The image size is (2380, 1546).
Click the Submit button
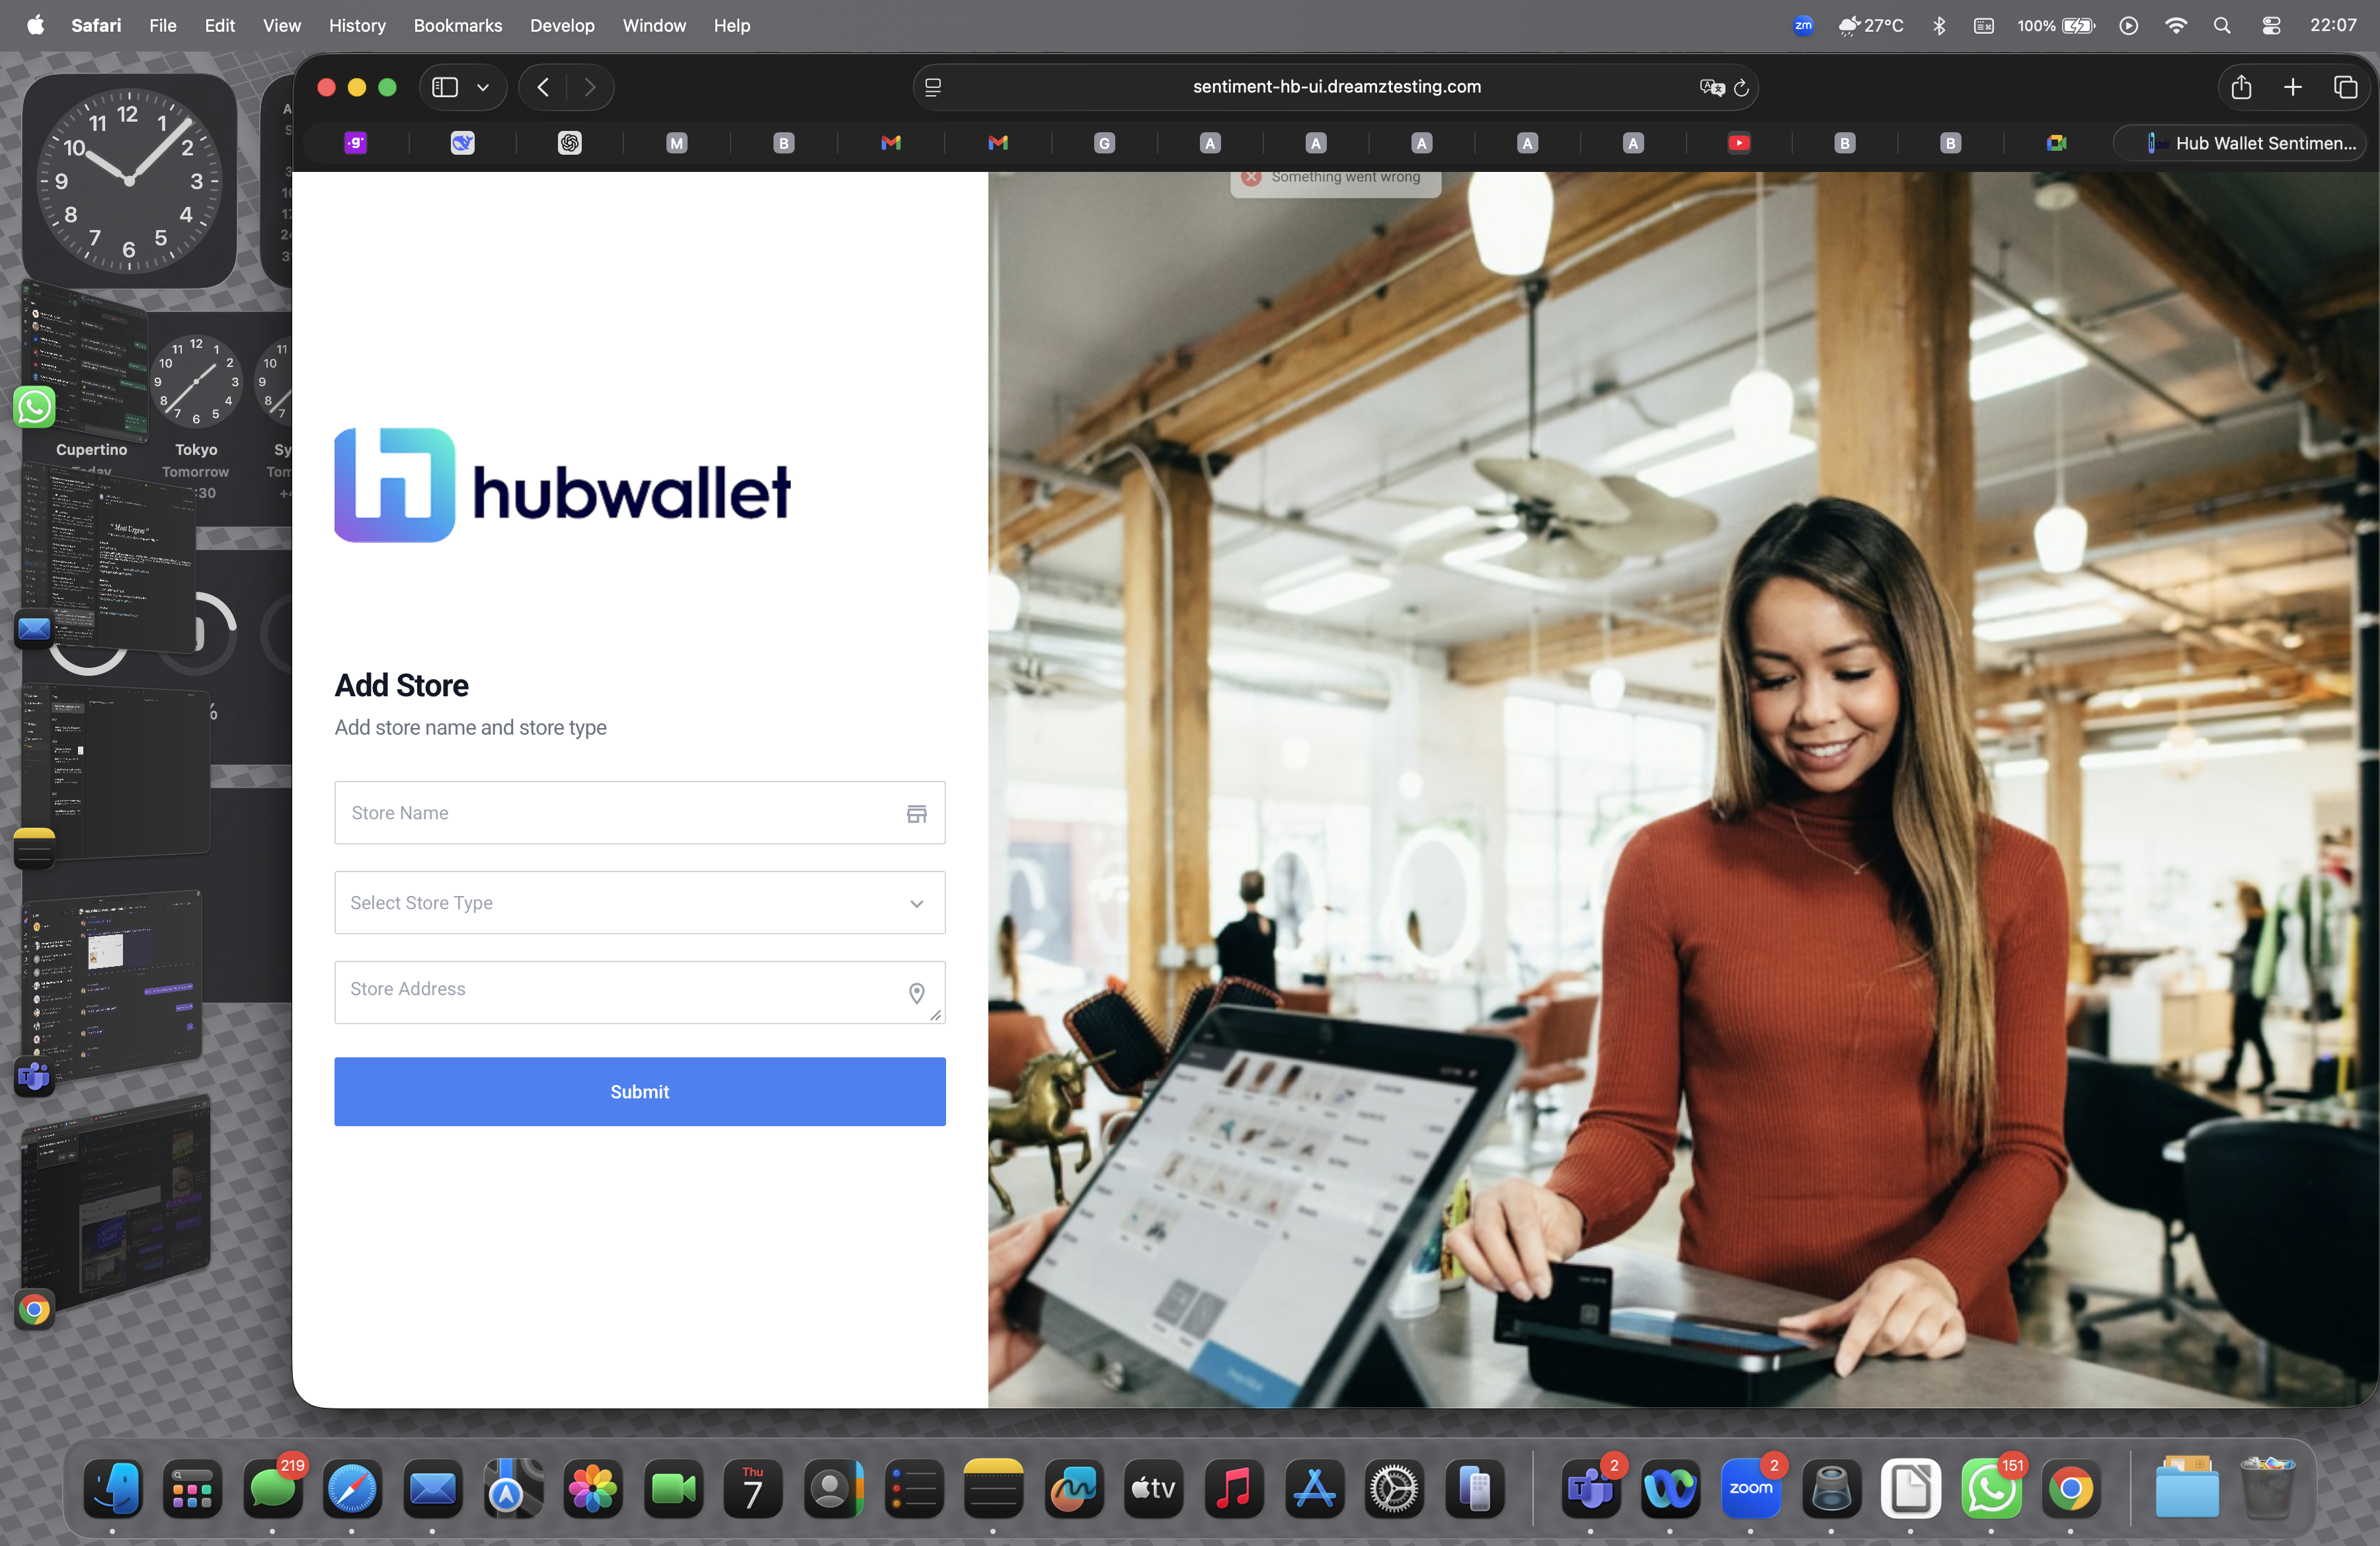639,1091
